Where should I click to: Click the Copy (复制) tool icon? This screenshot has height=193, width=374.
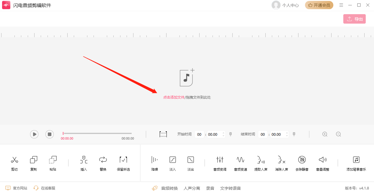(x=34, y=160)
